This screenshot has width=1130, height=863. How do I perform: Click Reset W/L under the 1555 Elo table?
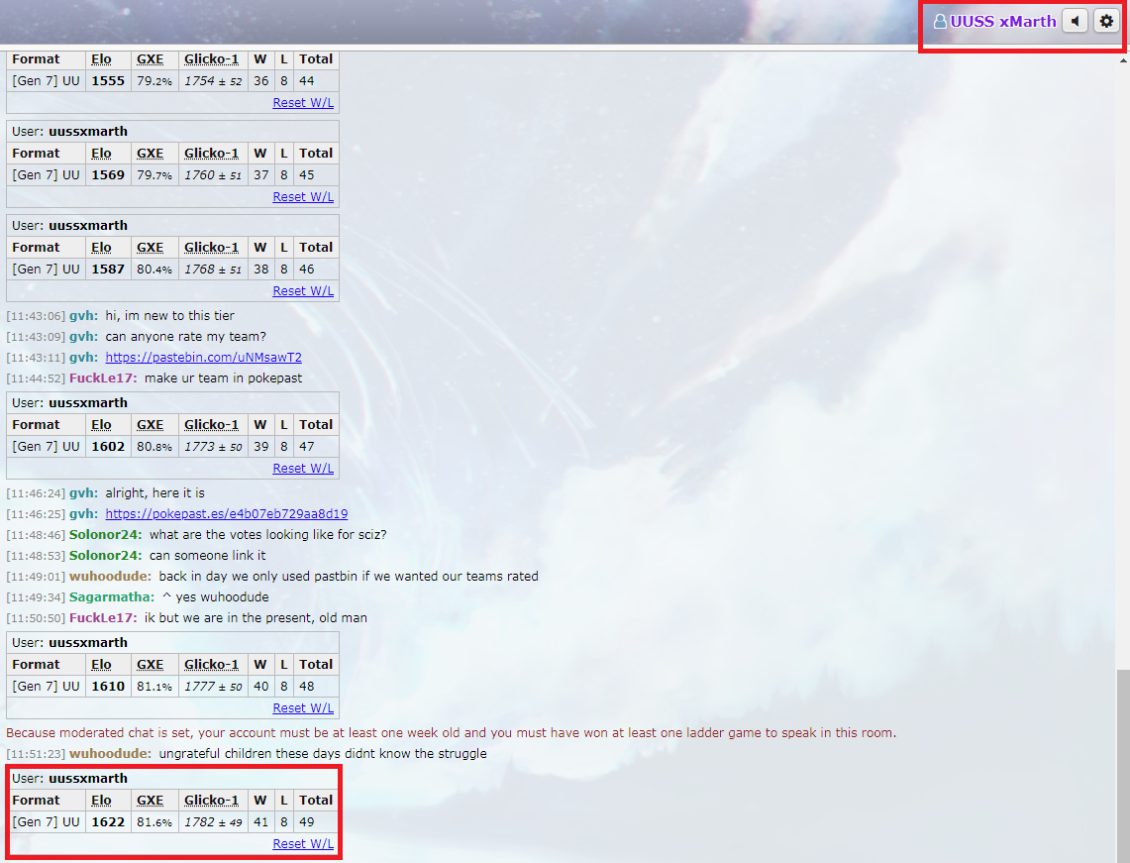tap(303, 102)
